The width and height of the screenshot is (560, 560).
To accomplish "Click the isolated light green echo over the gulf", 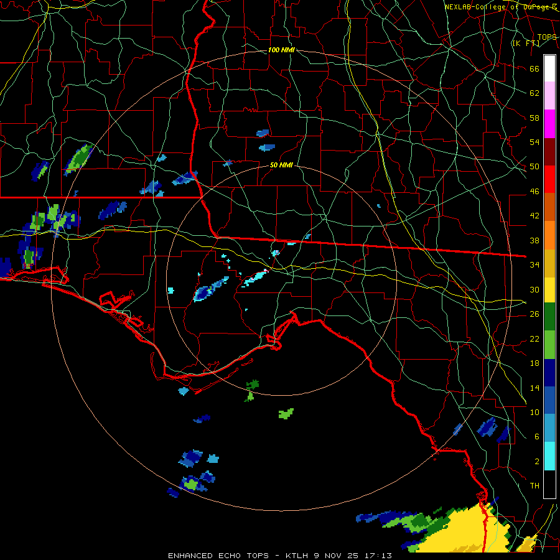I will click(x=286, y=414).
